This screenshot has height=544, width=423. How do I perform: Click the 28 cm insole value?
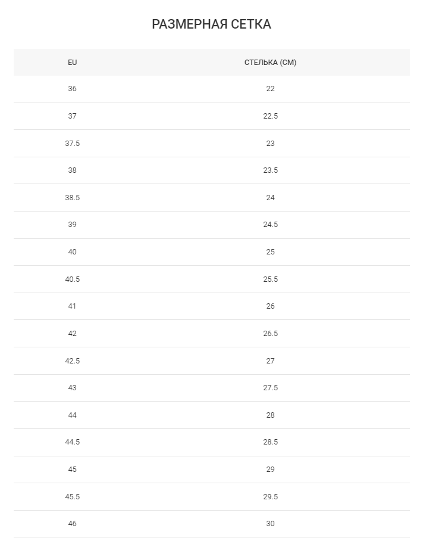click(270, 415)
